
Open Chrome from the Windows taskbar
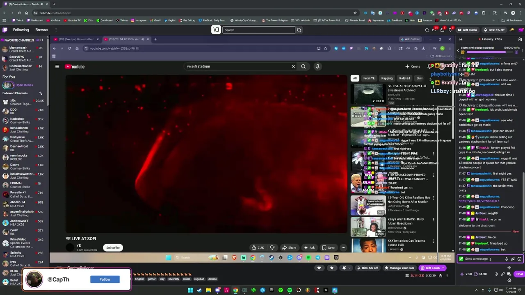pyautogui.click(x=235, y=290)
